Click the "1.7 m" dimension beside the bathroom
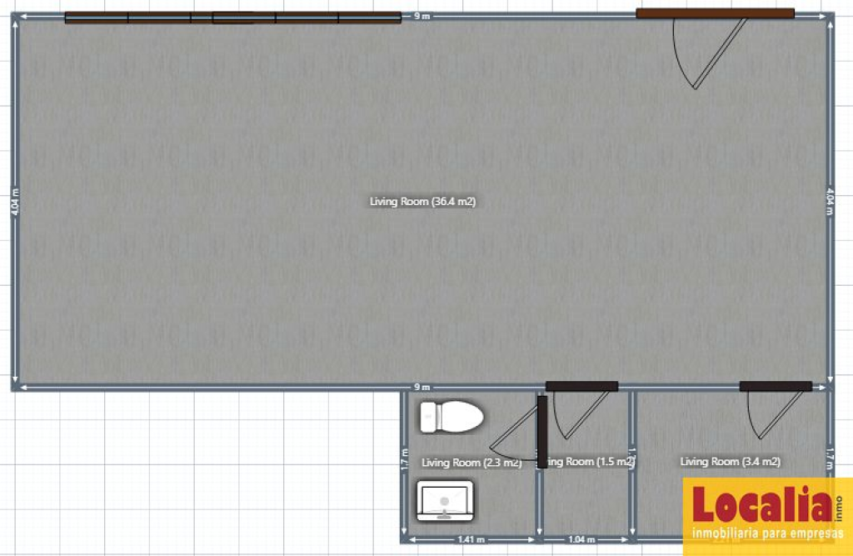 point(404,459)
